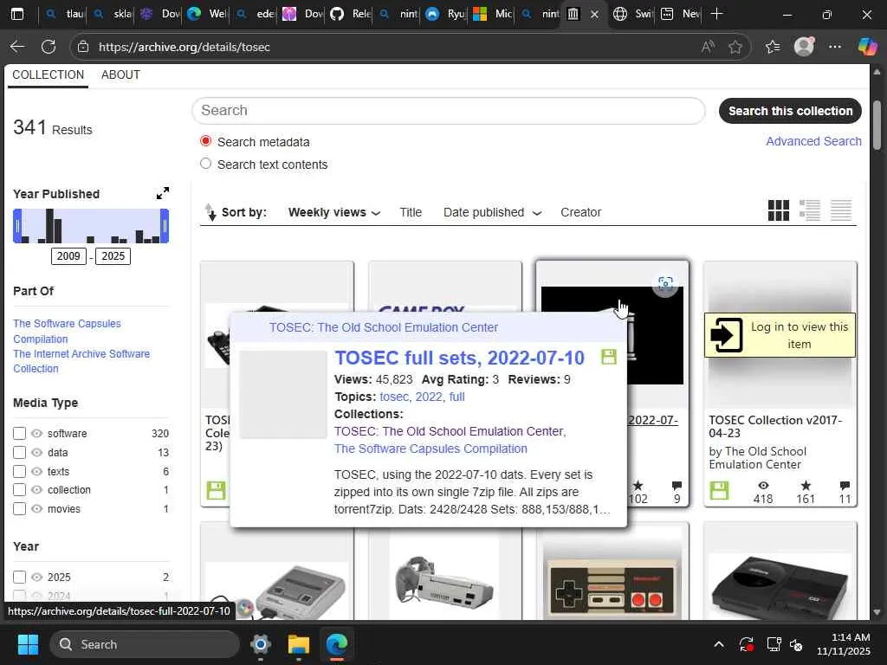This screenshot has width=887, height=665.
Task: Open the Weekly views sort dropdown
Action: point(333,213)
